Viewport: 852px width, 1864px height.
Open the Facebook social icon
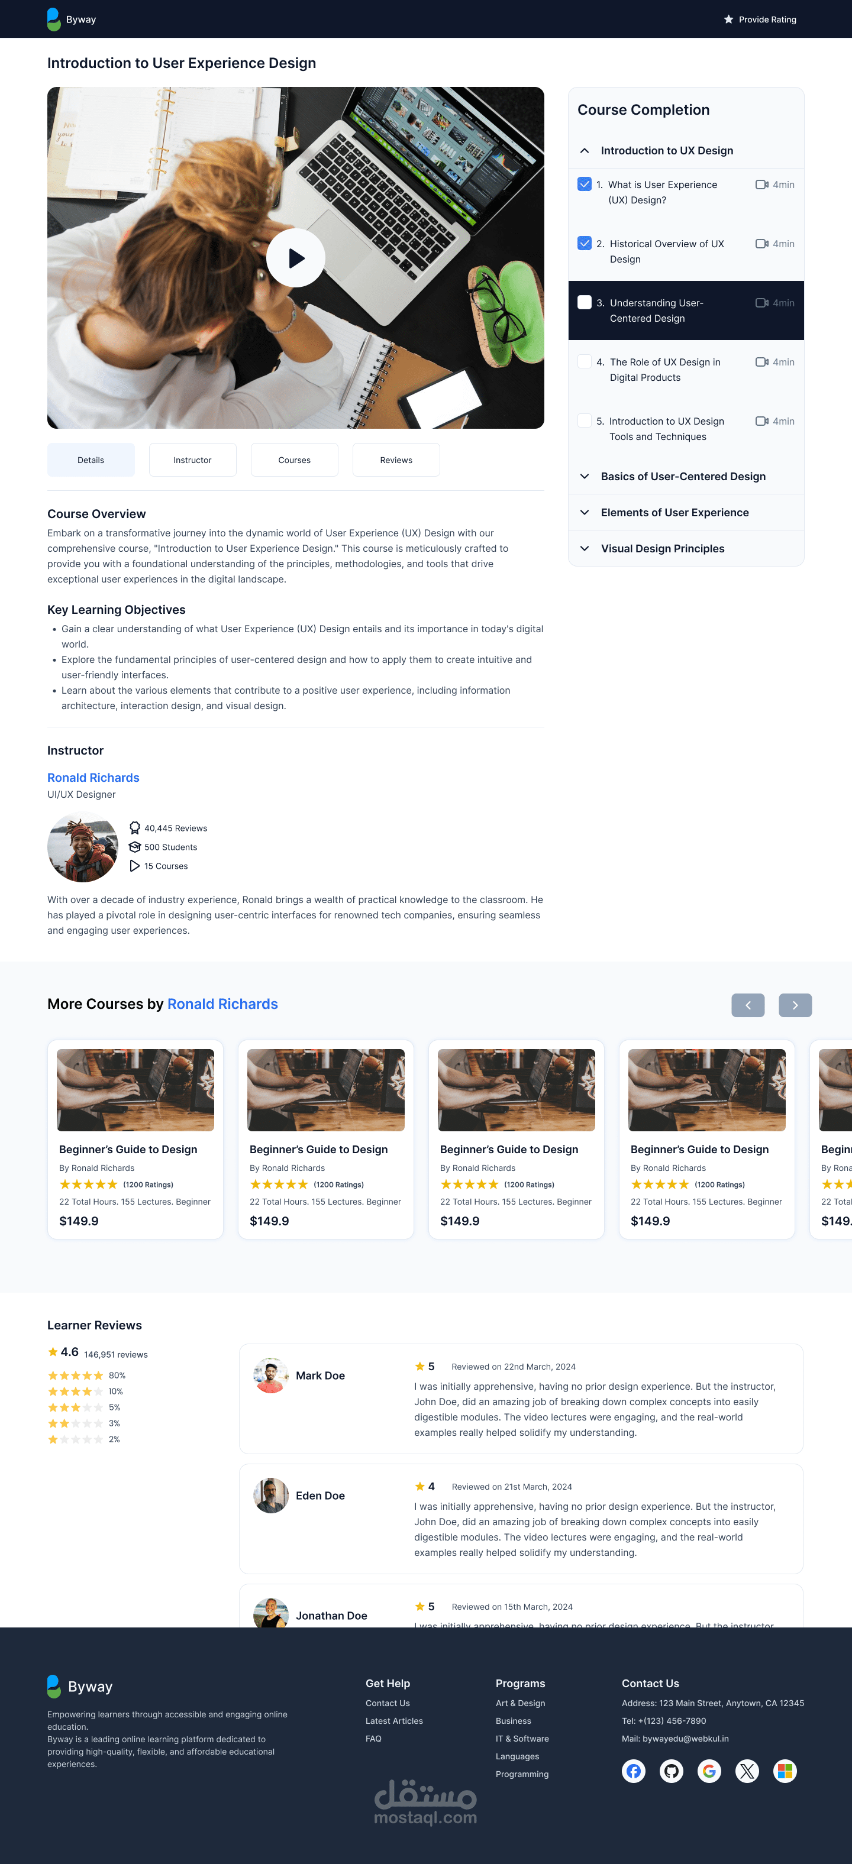(x=634, y=1771)
